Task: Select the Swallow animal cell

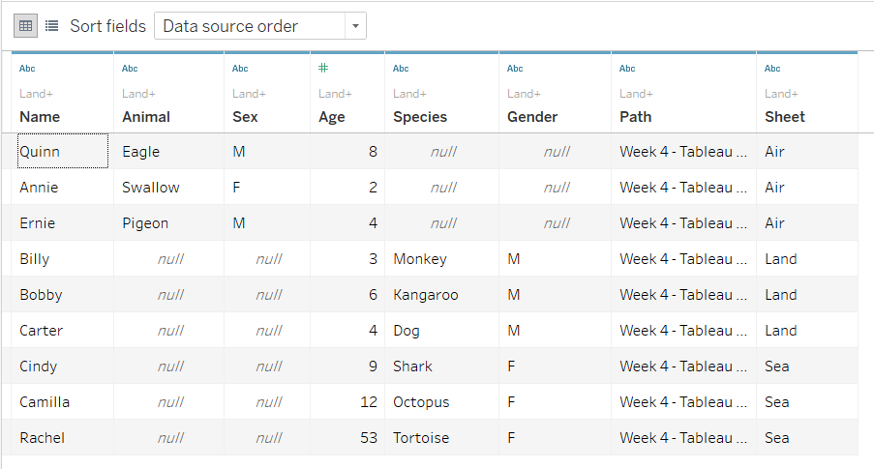Action: 151,188
